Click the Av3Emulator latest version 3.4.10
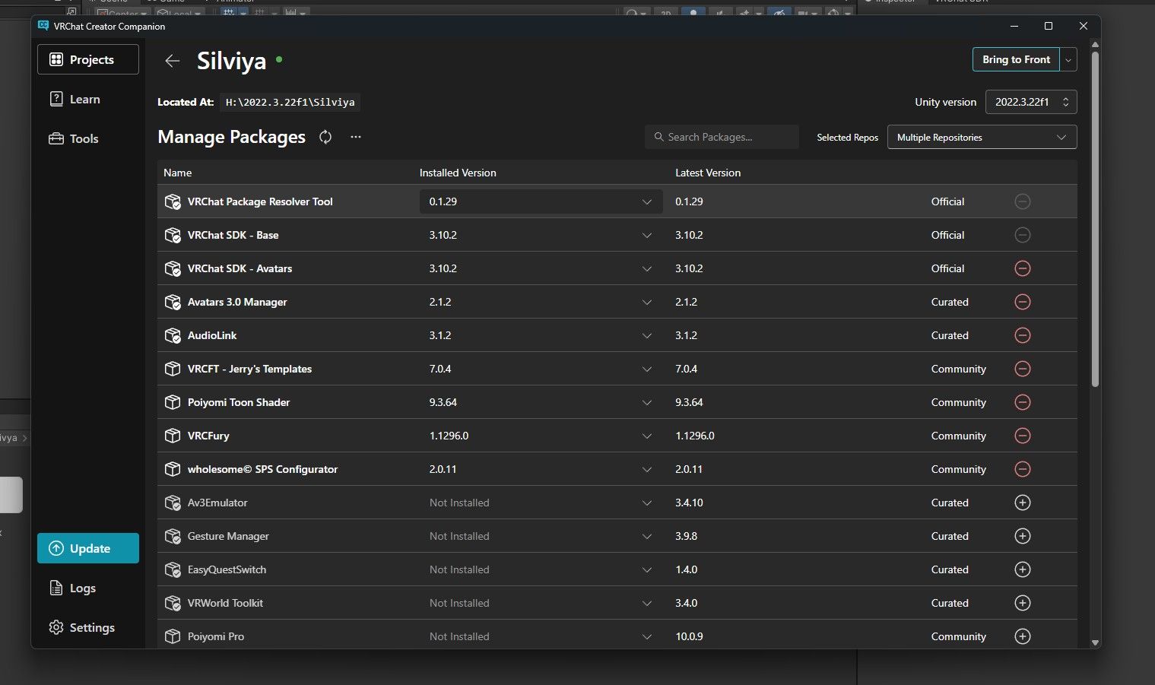Viewport: 1155px width, 685px height. click(x=689, y=503)
